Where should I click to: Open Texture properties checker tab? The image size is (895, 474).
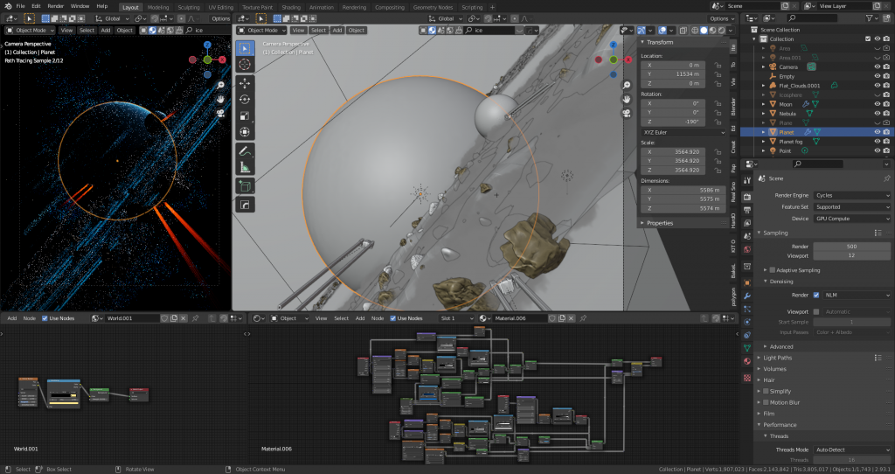click(x=747, y=378)
